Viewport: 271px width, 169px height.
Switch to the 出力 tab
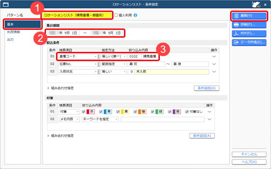pyautogui.click(x=11, y=39)
